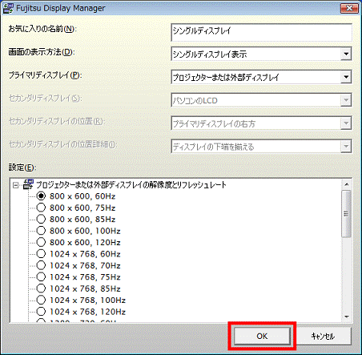Image resolution: width=362 pixels, height=355 pixels.
Task: Click the お気に入りの名前 text field
Action: coord(261,32)
